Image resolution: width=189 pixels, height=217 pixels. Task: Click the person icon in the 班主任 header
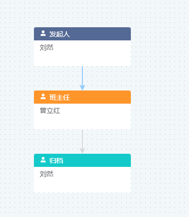pos(43,97)
